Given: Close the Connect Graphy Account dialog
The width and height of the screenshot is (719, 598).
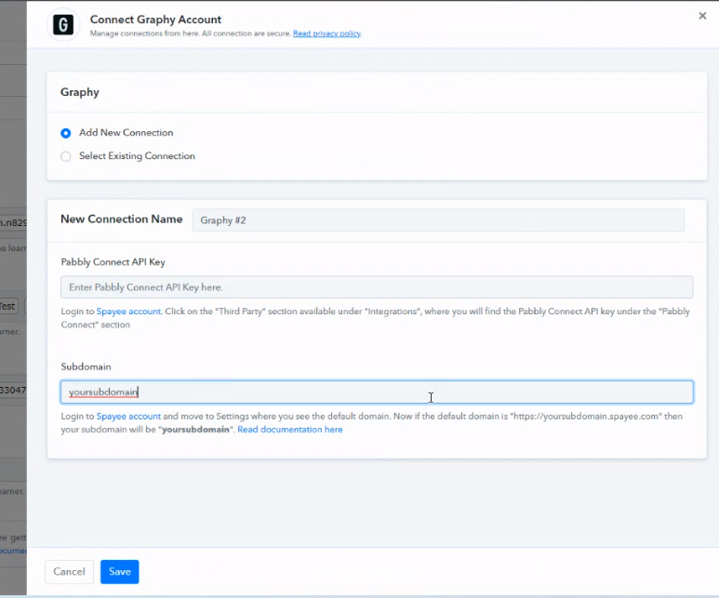Looking at the screenshot, I should (702, 16).
